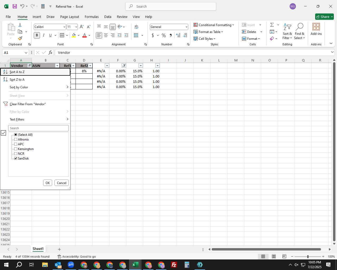Click the Save icon in title bar
Viewport: 337px width, 270px height.
pyautogui.click(x=15, y=6)
